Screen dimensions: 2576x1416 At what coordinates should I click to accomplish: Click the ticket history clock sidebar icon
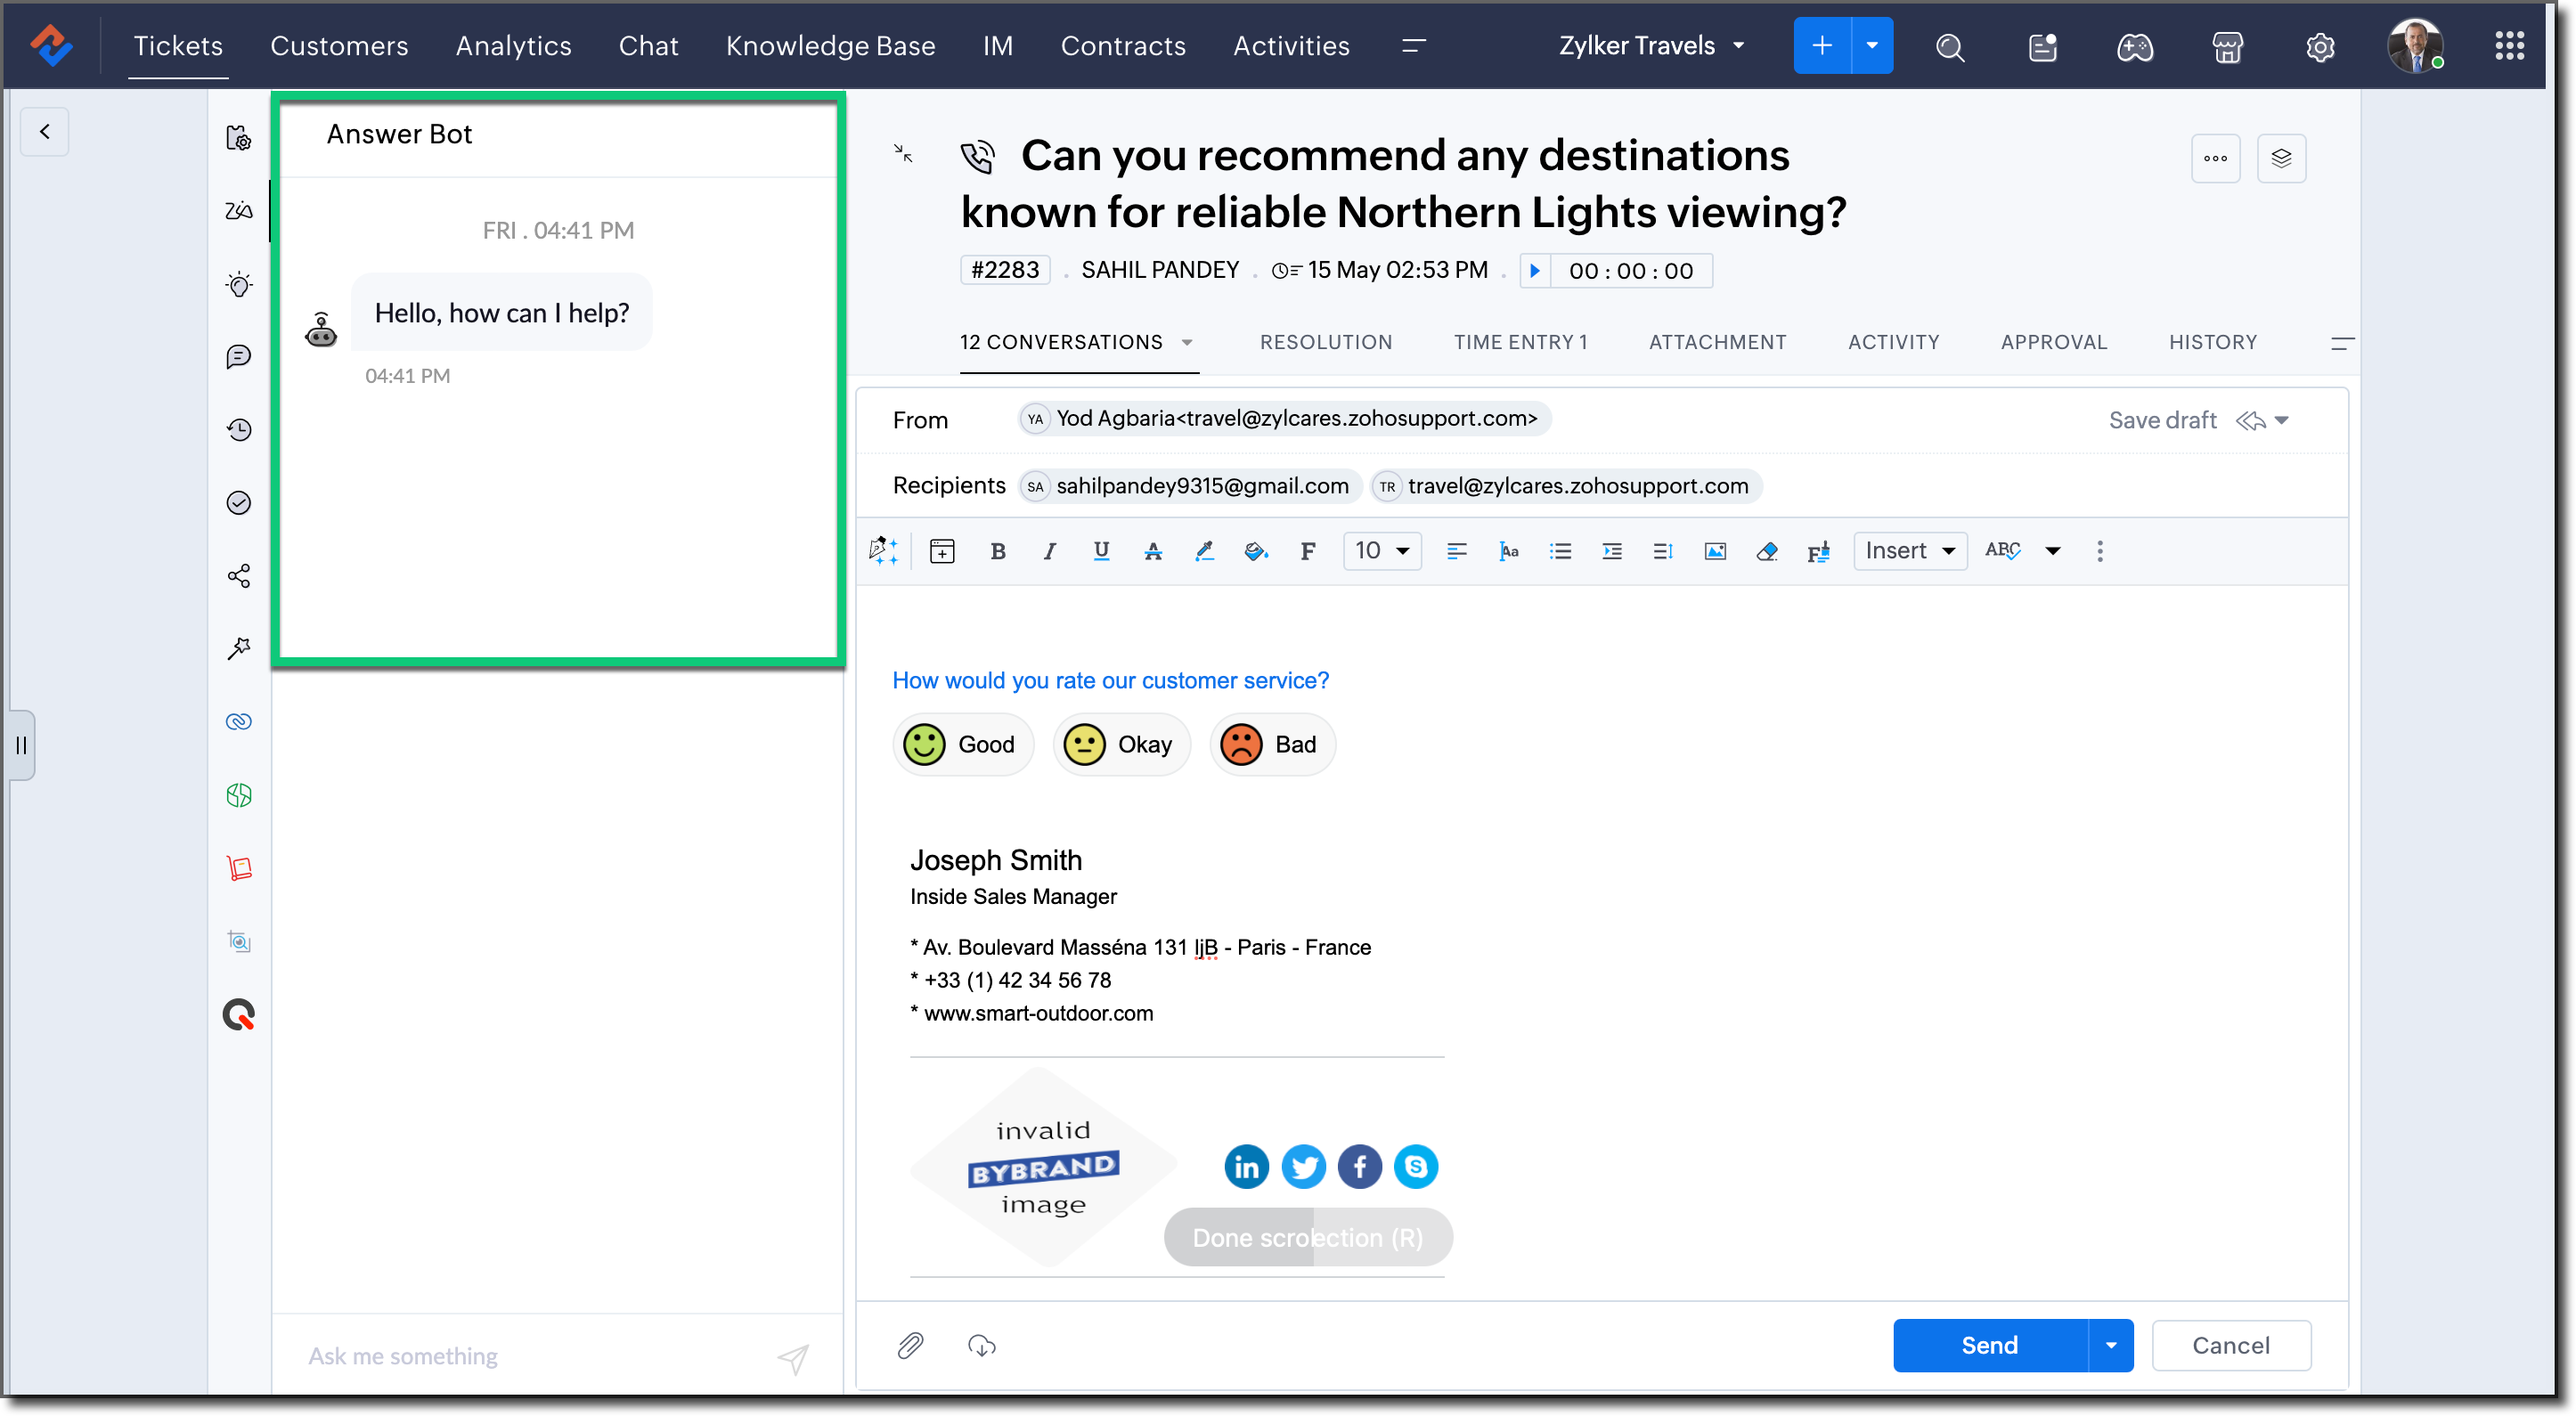coord(239,430)
